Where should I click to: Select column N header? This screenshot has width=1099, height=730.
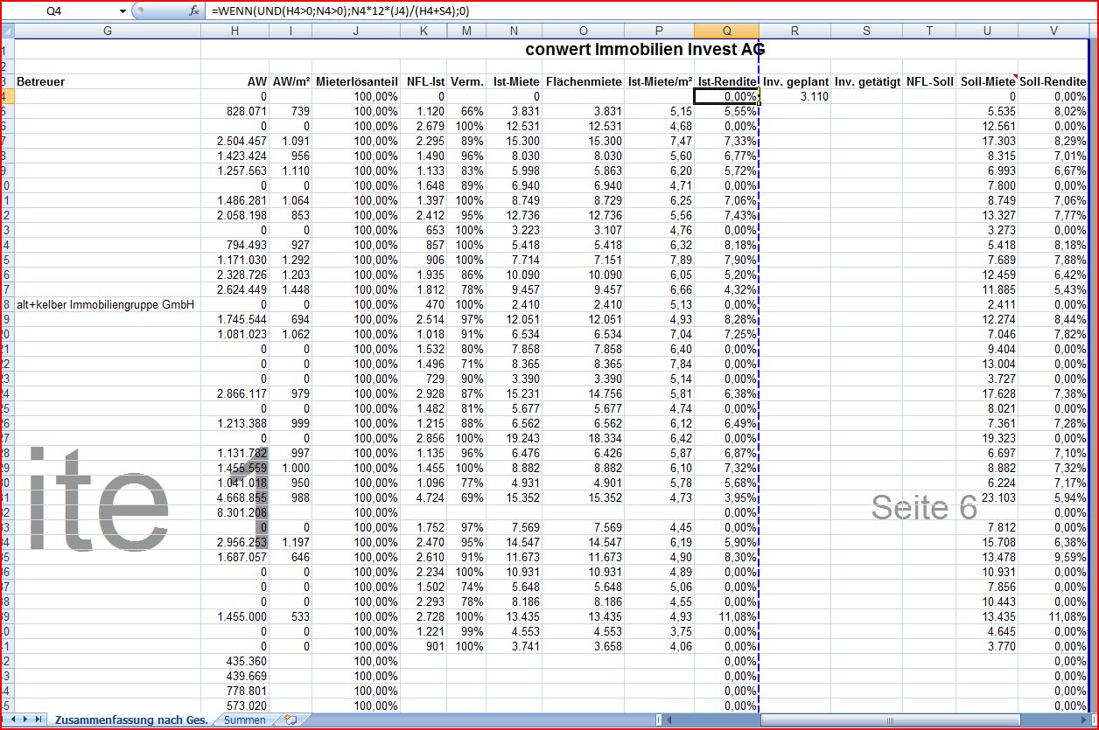pos(514,31)
